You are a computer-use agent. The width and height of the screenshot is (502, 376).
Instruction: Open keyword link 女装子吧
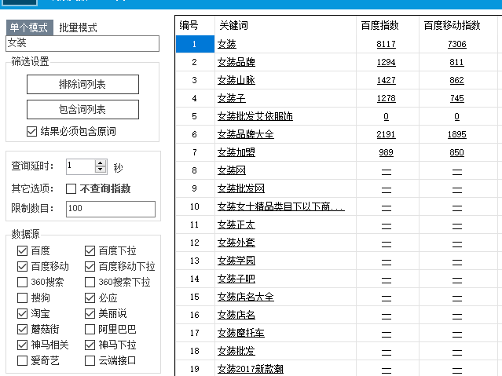pos(236,279)
